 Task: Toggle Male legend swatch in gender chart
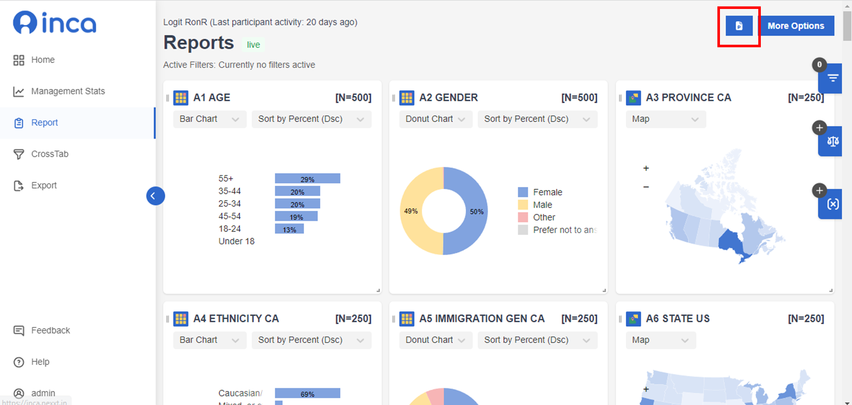click(523, 205)
